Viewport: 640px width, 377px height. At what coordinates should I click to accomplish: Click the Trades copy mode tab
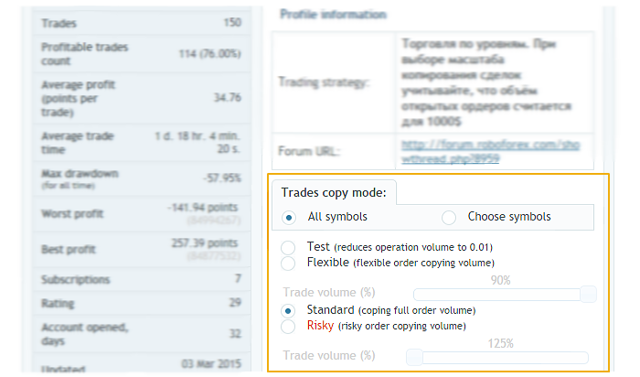334,192
